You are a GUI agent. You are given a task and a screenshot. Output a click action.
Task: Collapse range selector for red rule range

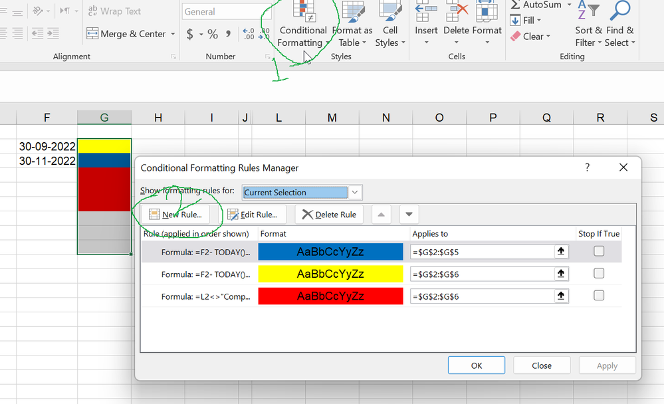(561, 296)
